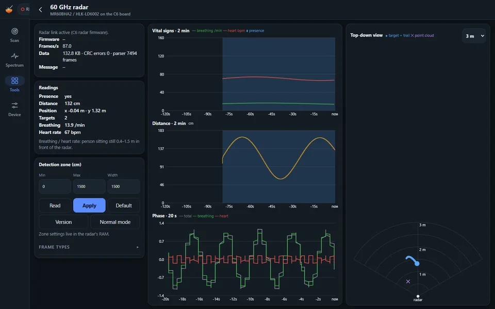Click the 'MR60BHA2 / HLK-LD6002' subtitle
495x309 pixels.
[90, 14]
